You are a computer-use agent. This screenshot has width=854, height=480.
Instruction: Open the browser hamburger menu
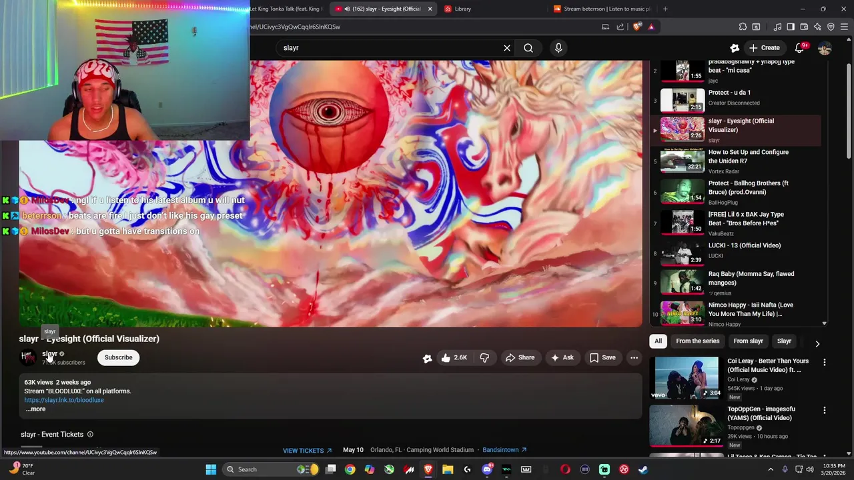[844, 27]
